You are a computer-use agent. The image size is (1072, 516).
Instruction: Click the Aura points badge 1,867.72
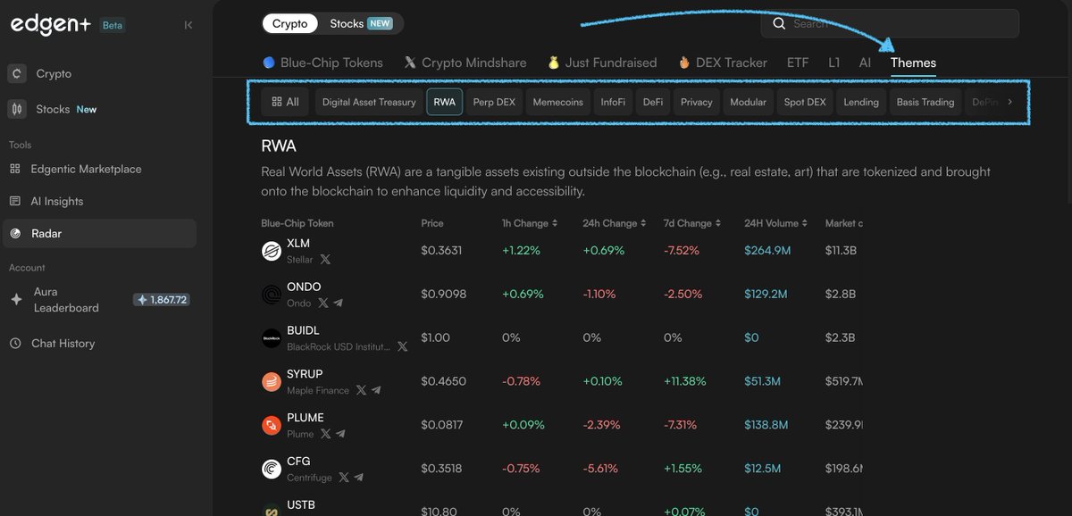[162, 300]
